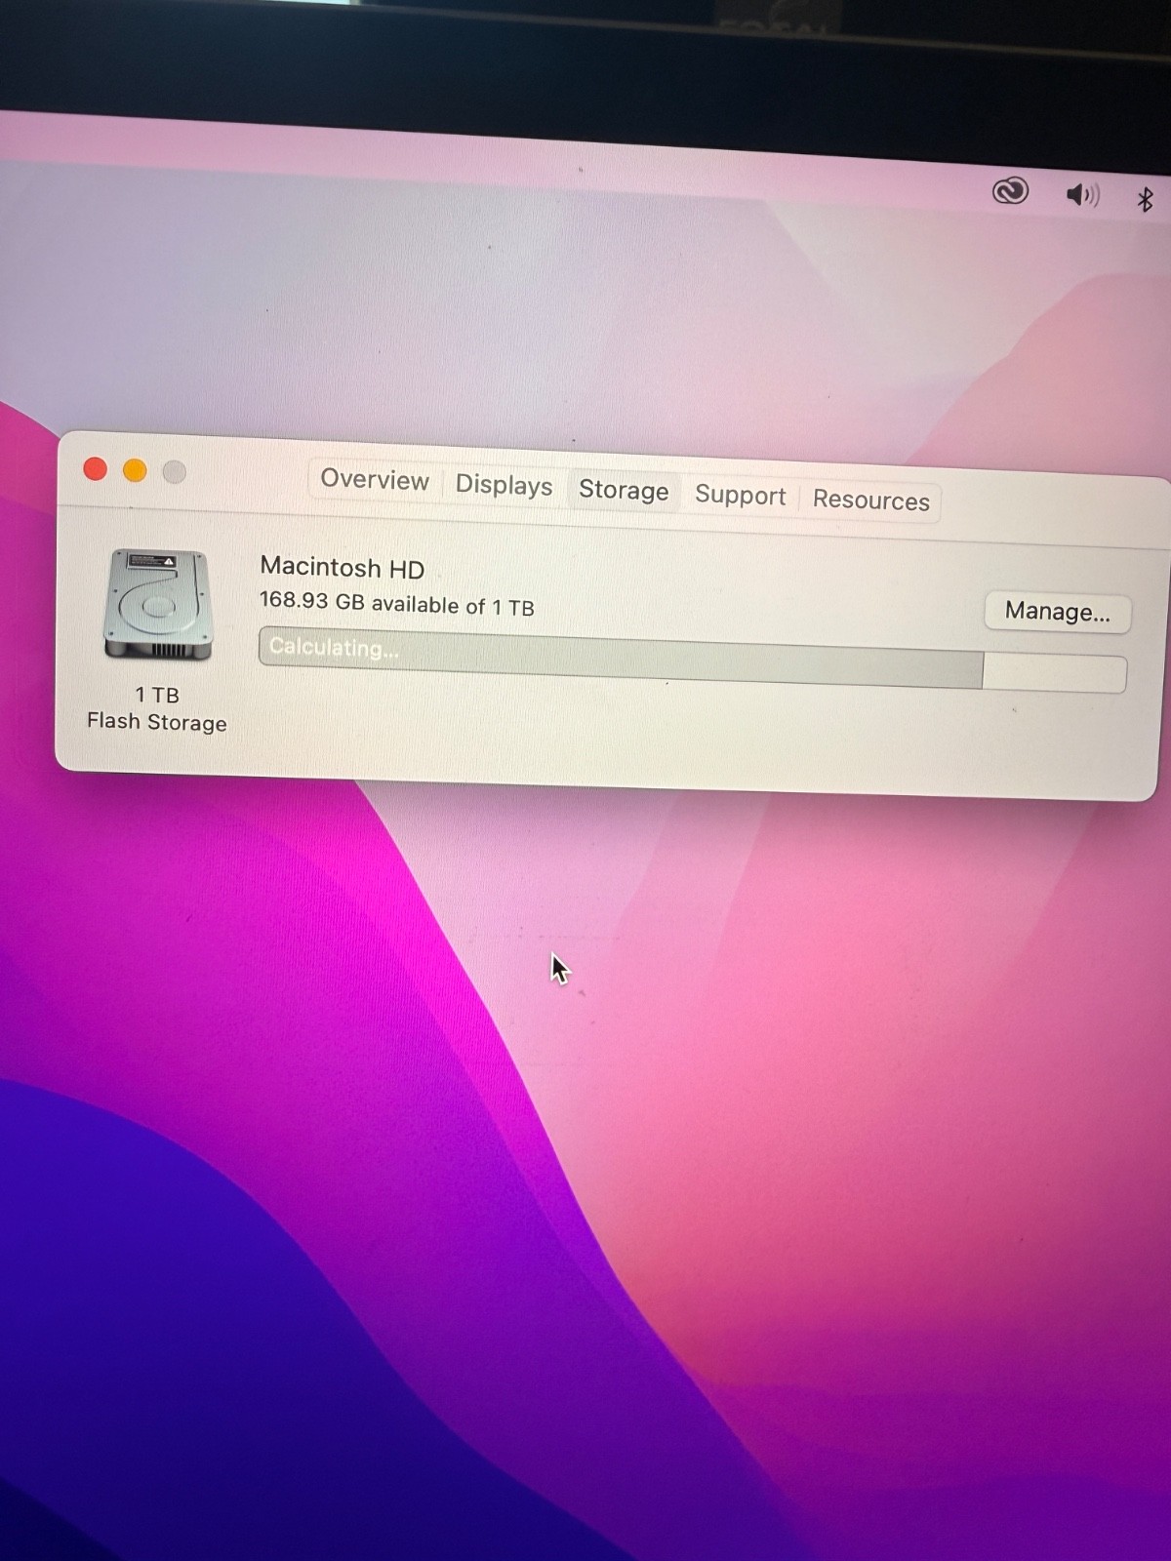Close the About This Mac window
This screenshot has width=1171, height=1561.
95,469
